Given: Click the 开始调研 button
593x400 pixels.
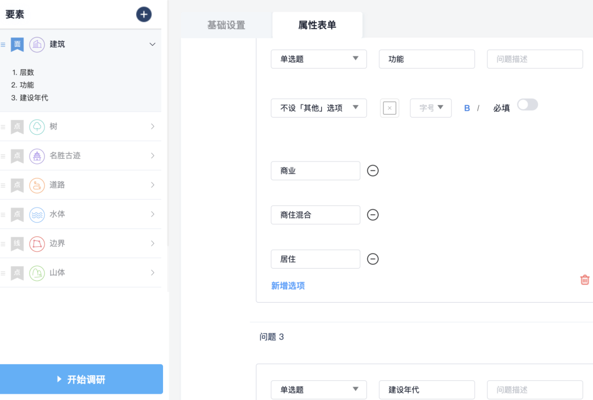Looking at the screenshot, I should point(81,379).
